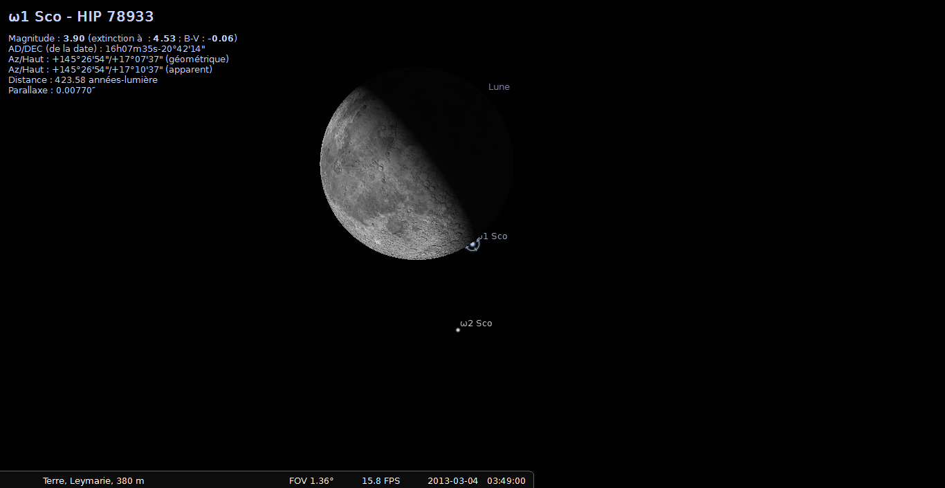
Task: Click the Terre, Leymarie, 380 m location
Action: 93,481
